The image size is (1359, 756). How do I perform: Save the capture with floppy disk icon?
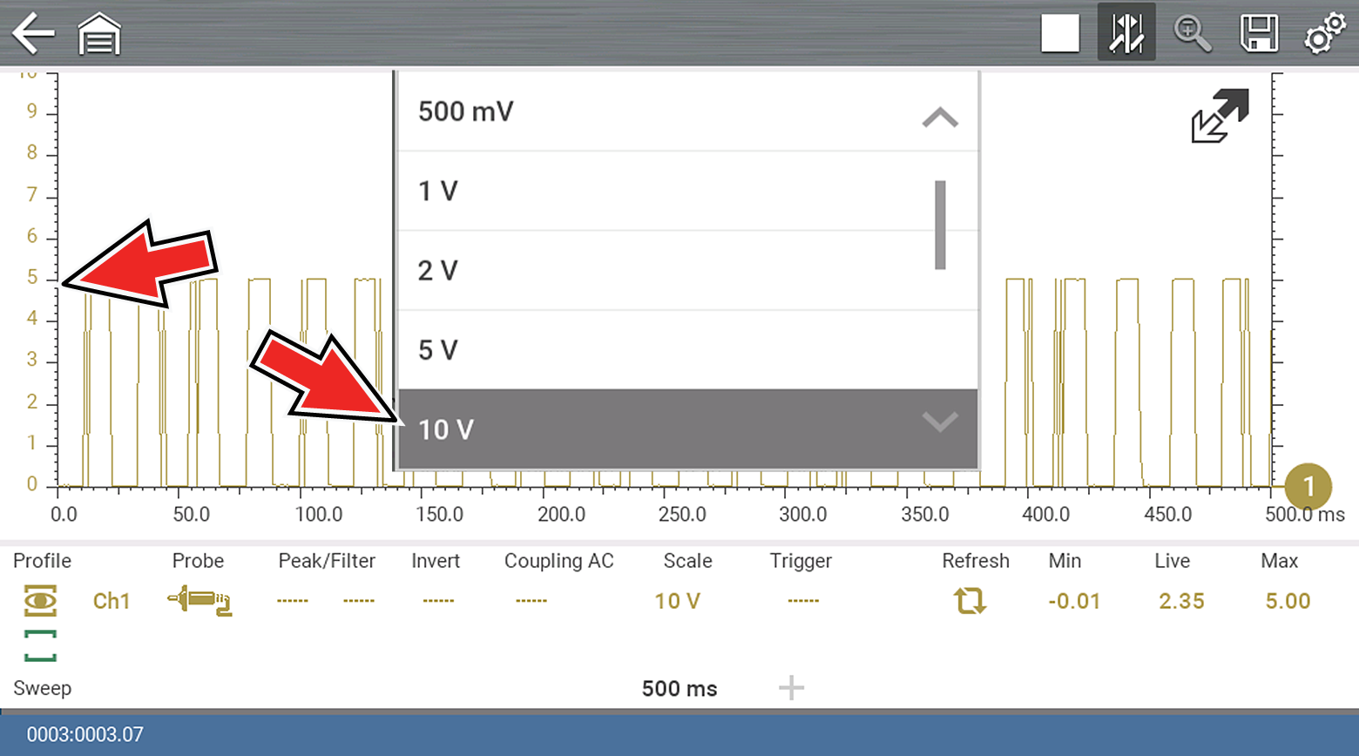coord(1258,34)
